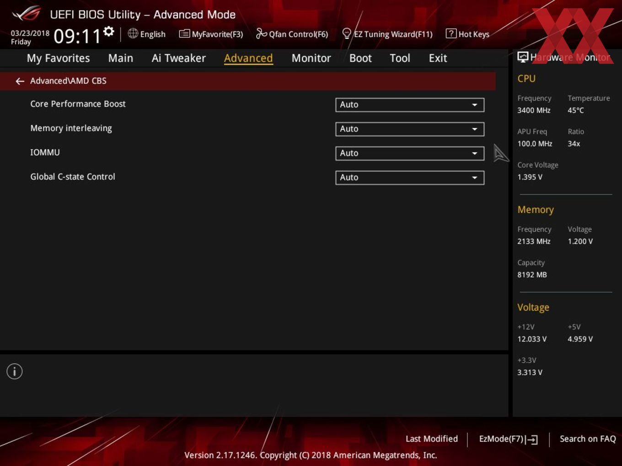Click the Memory section heading

pos(536,210)
